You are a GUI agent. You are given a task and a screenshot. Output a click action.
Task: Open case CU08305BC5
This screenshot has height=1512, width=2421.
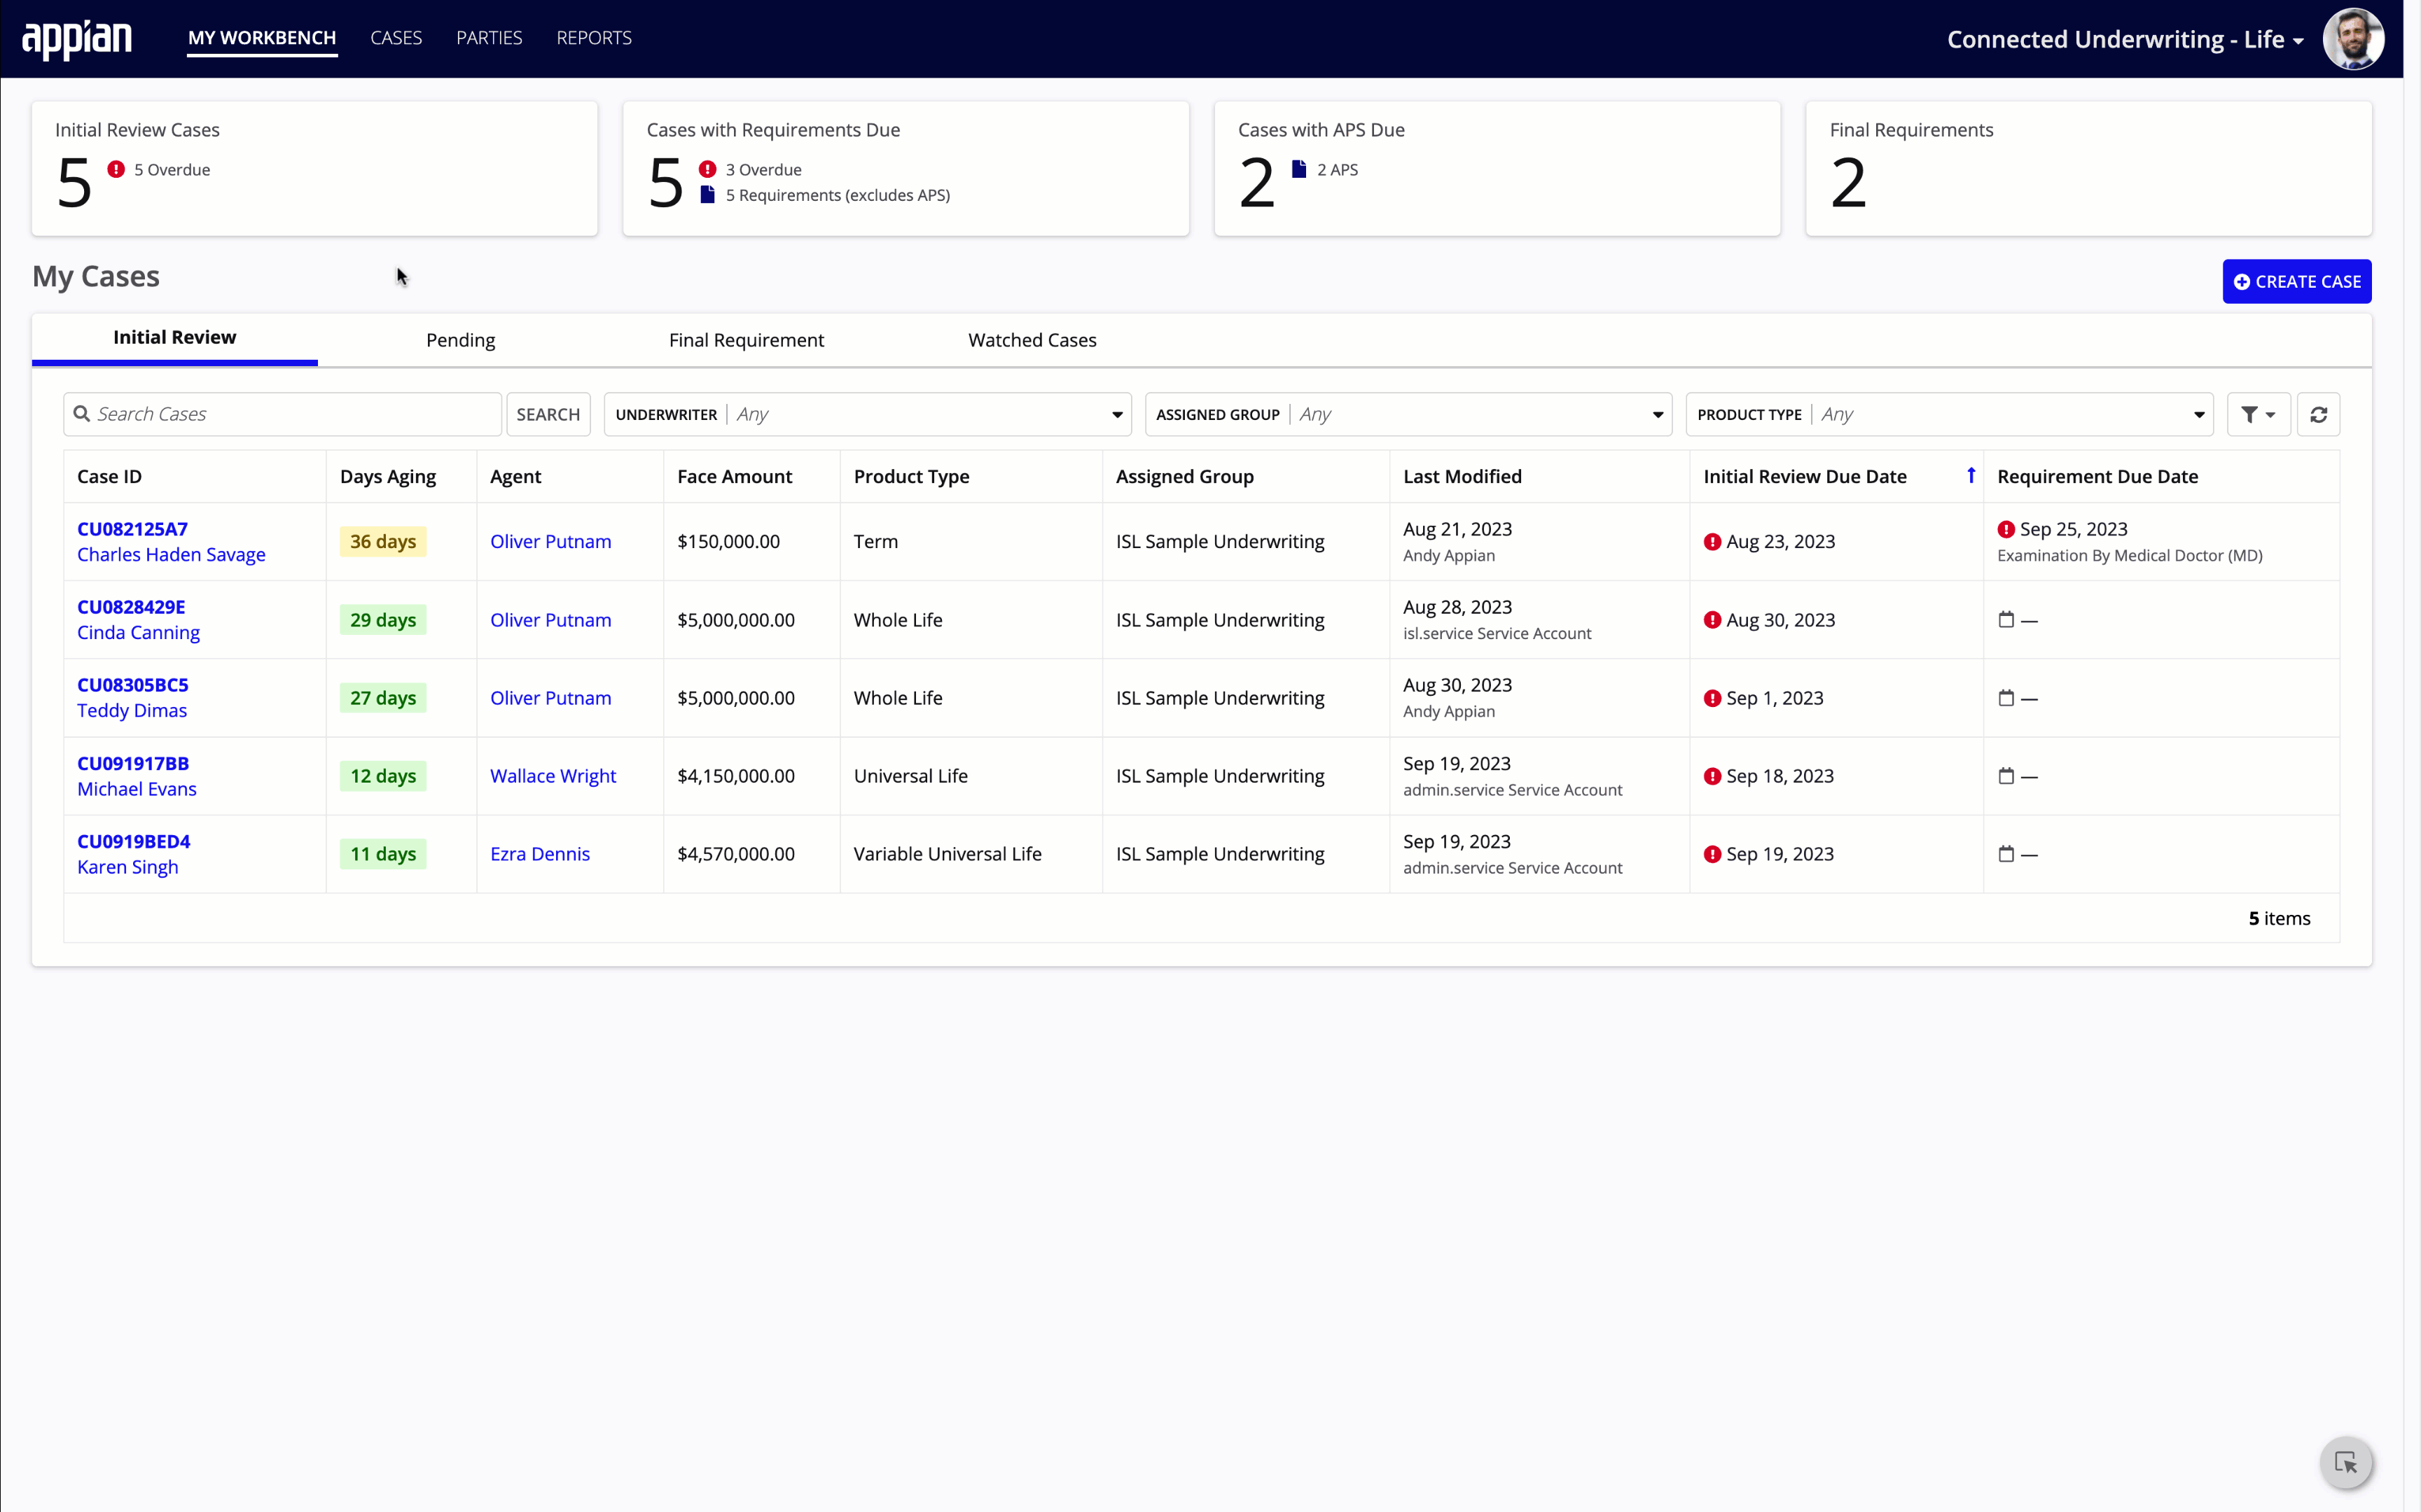click(133, 685)
